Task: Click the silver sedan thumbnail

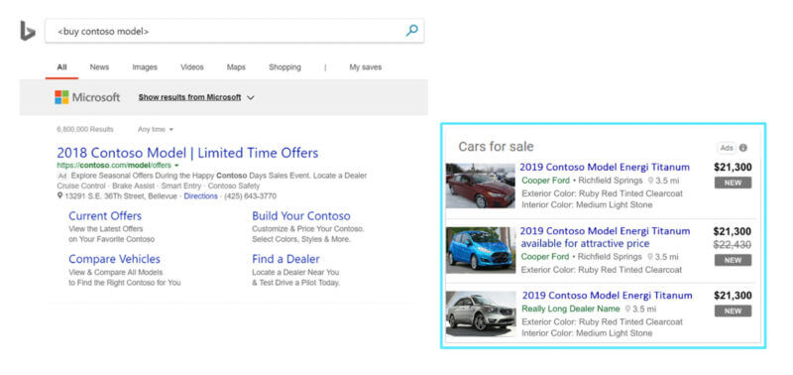Action: (481, 313)
